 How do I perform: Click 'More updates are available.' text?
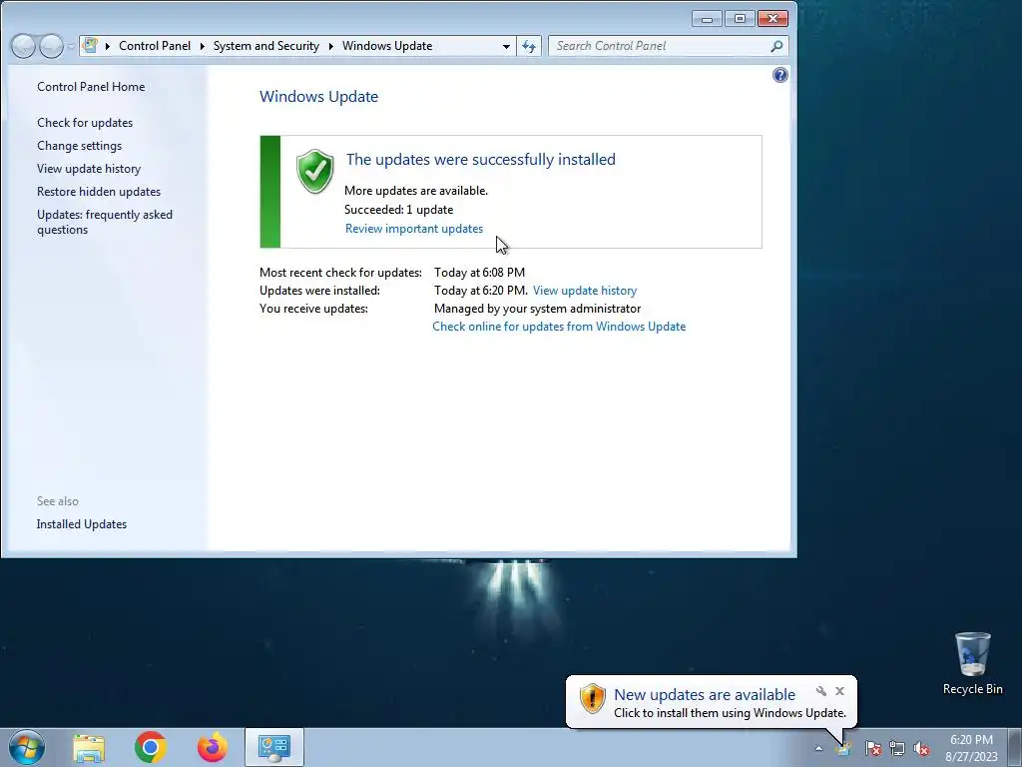point(416,191)
